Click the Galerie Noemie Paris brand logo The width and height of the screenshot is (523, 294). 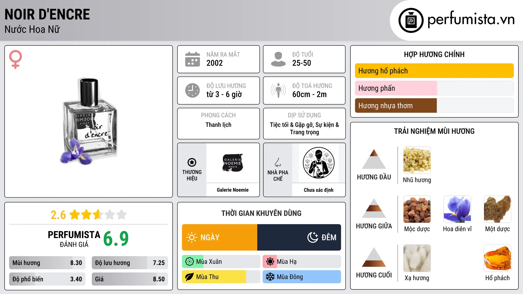[233, 163]
